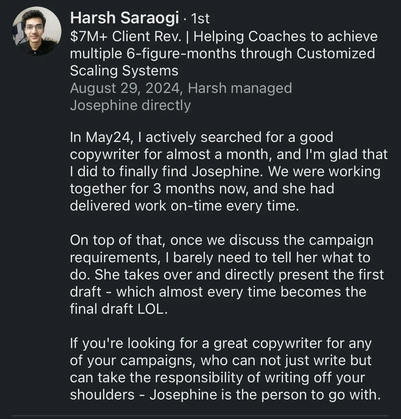Tap the 1st degree connection label

pyautogui.click(x=200, y=19)
